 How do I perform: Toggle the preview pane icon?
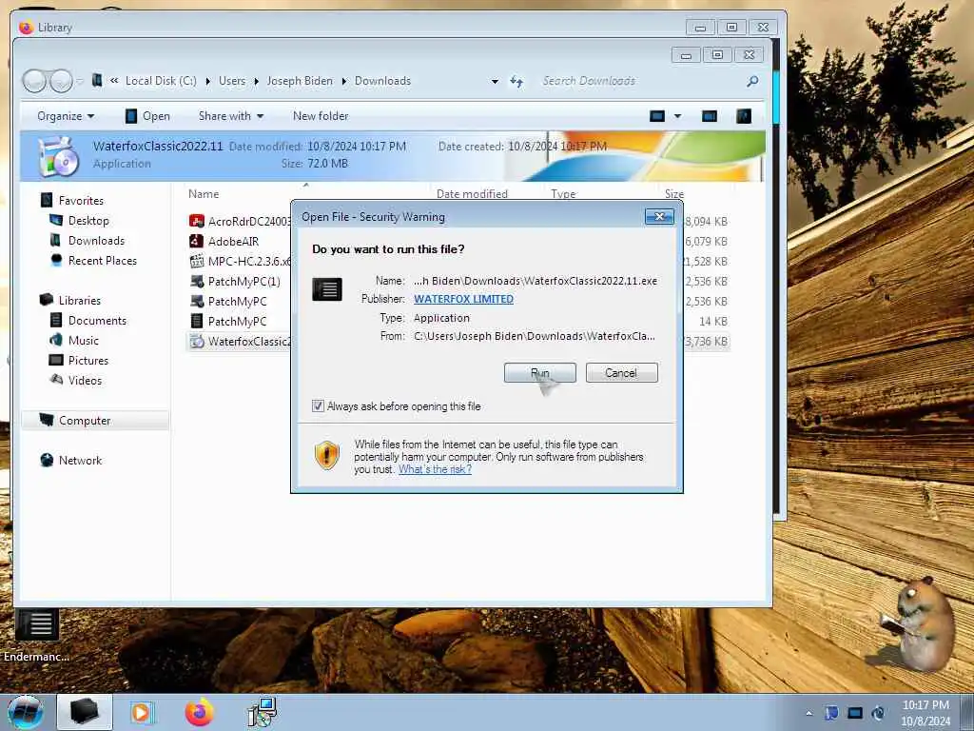(x=710, y=116)
